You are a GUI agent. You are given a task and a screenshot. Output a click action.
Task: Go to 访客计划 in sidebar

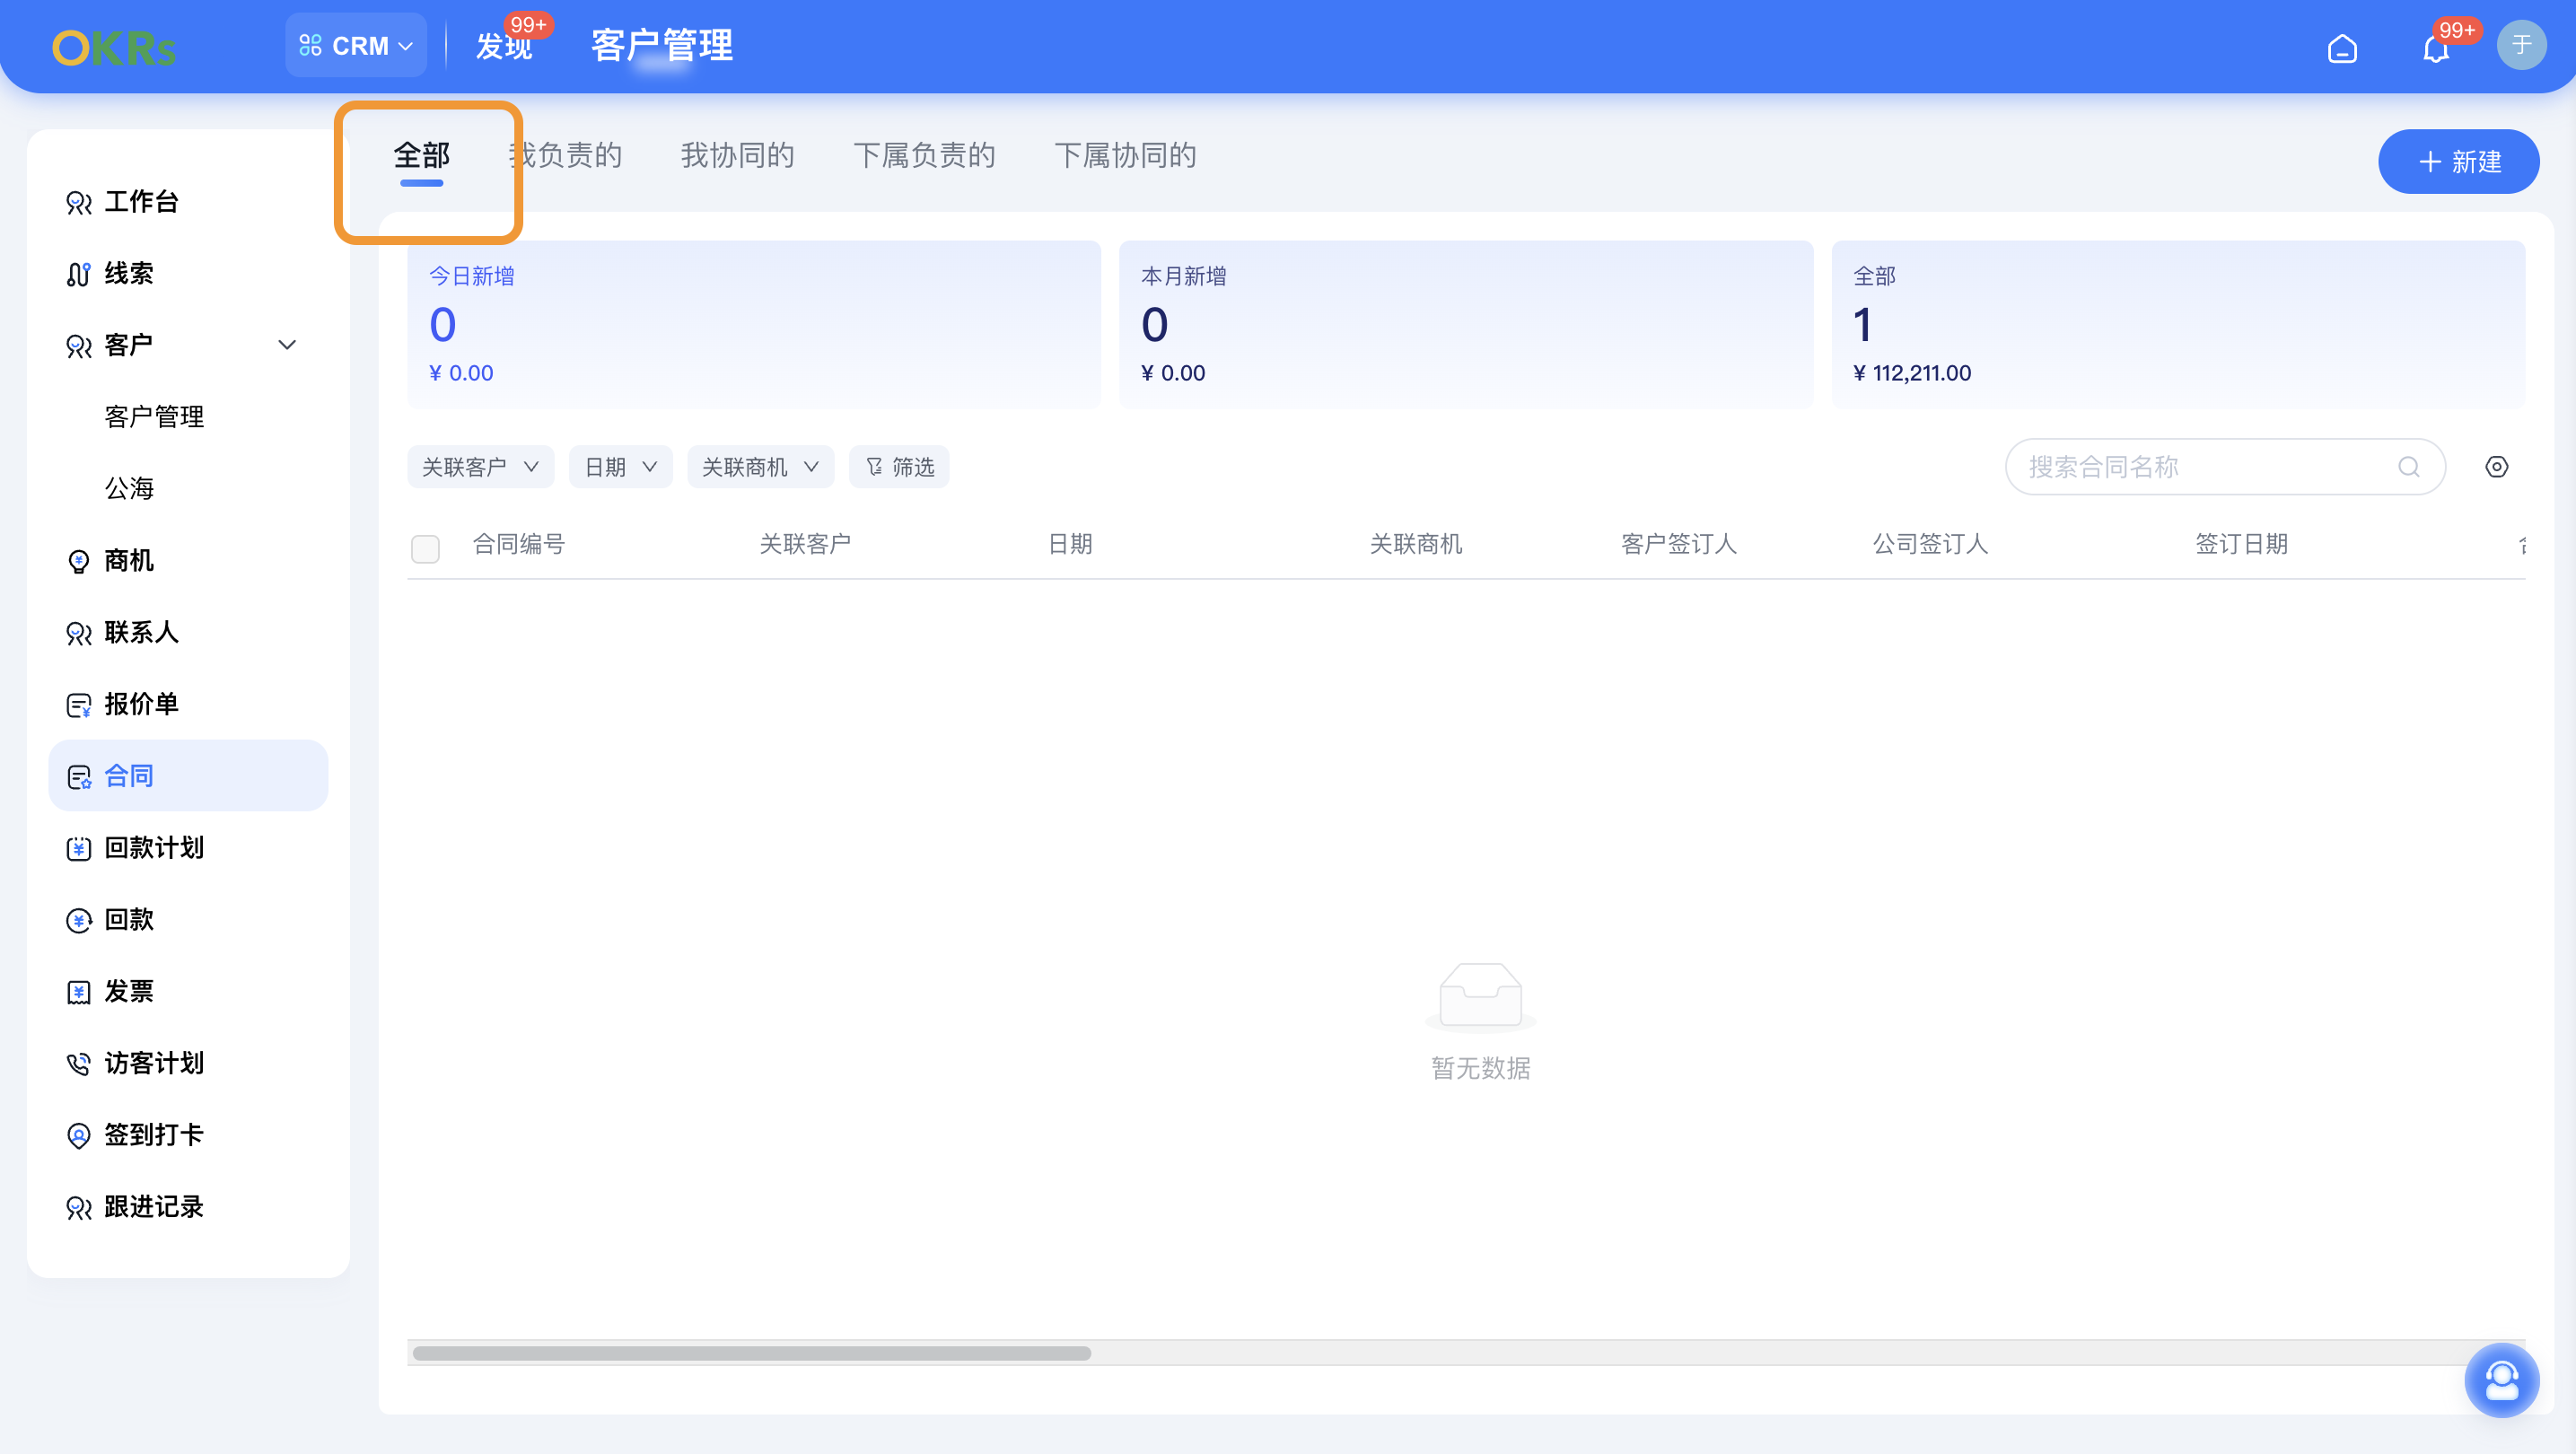154,1063
